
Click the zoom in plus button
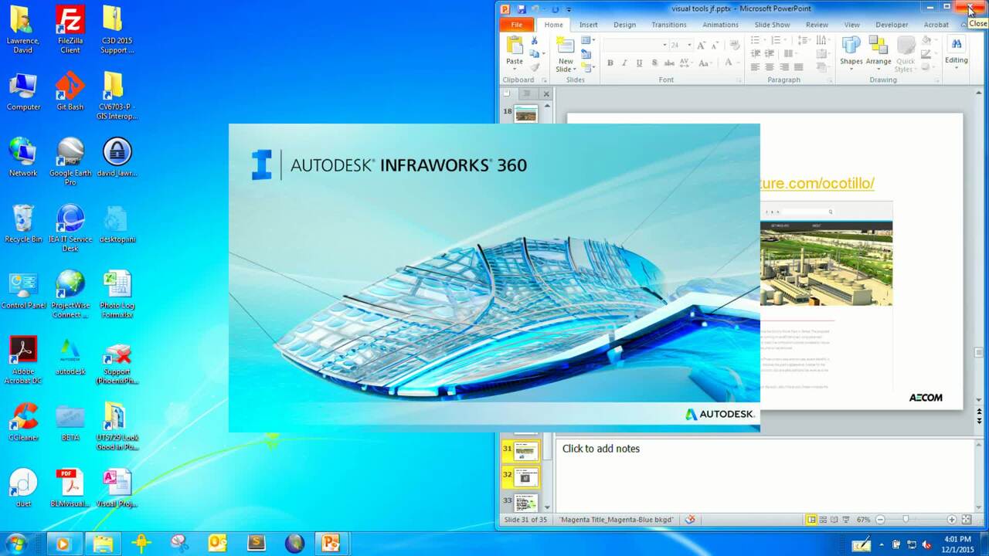(952, 520)
